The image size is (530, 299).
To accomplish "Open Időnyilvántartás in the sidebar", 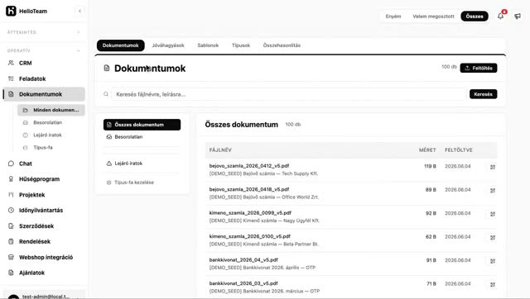I will (x=44, y=211).
